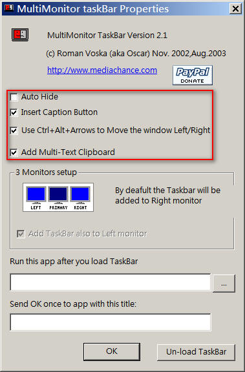Click the PayPal Donate button
The height and width of the screenshot is (372, 245).
(193, 76)
